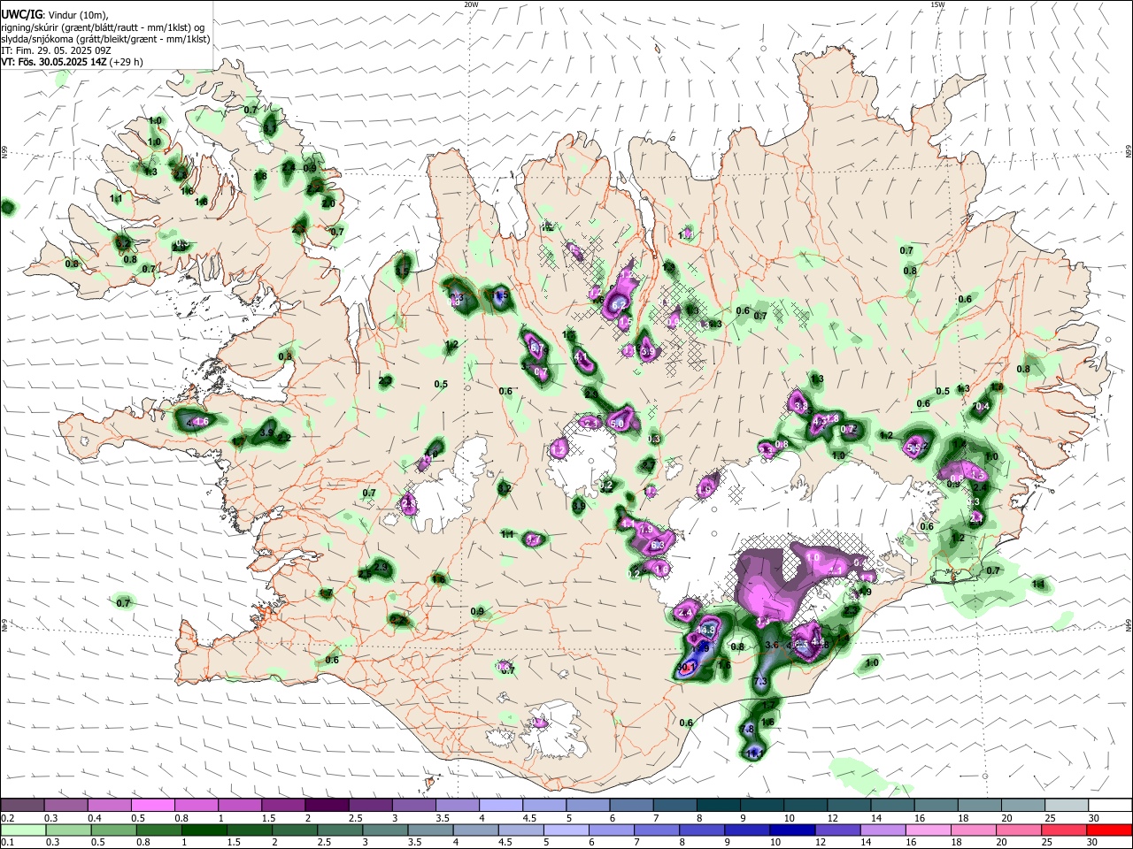Click the "1.4" value offshore to the southeast
The image size is (1133, 849).
click(1039, 584)
